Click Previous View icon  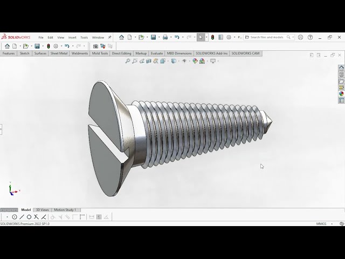(142, 61)
